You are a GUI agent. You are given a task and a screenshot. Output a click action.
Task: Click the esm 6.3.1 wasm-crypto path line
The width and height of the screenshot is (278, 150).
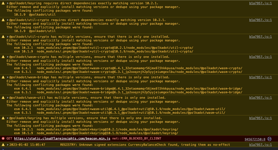(128, 72)
